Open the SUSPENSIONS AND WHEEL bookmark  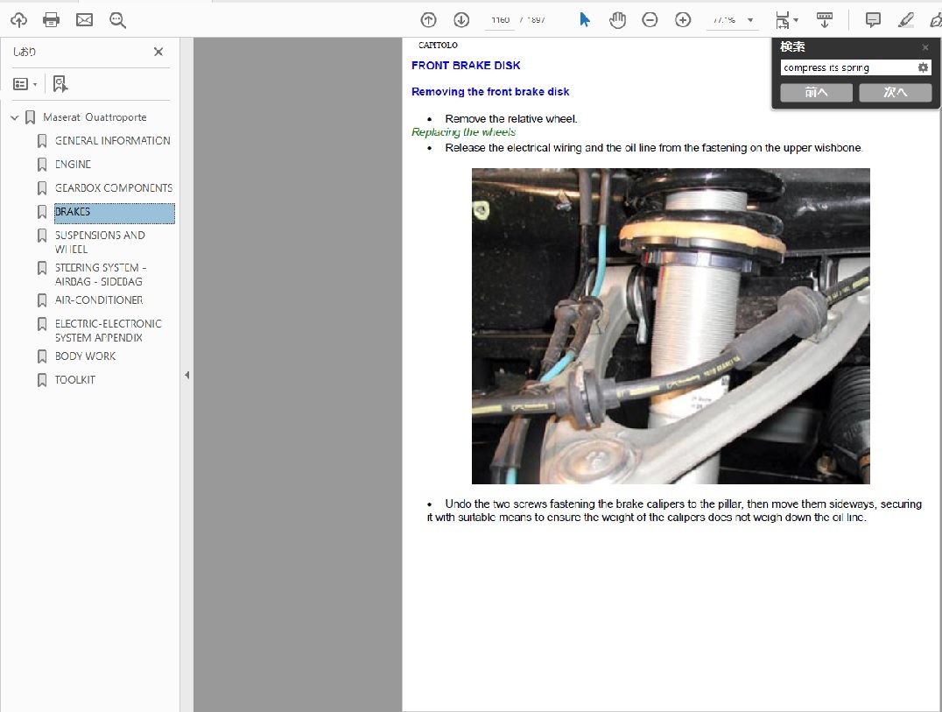(99, 242)
